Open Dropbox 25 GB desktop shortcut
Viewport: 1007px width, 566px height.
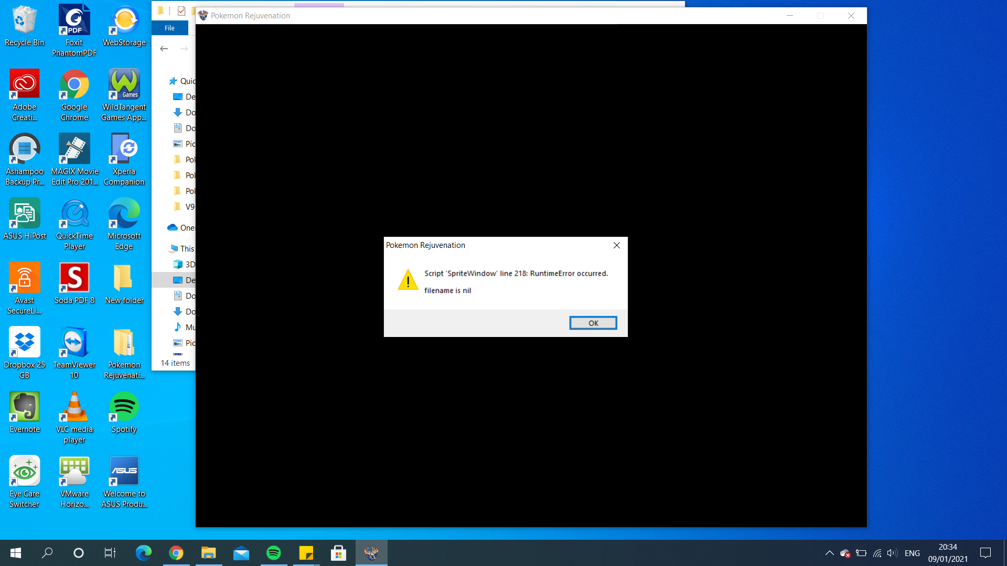(24, 353)
